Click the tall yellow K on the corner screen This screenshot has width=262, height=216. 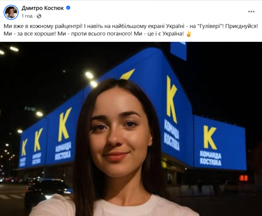coord(172,99)
